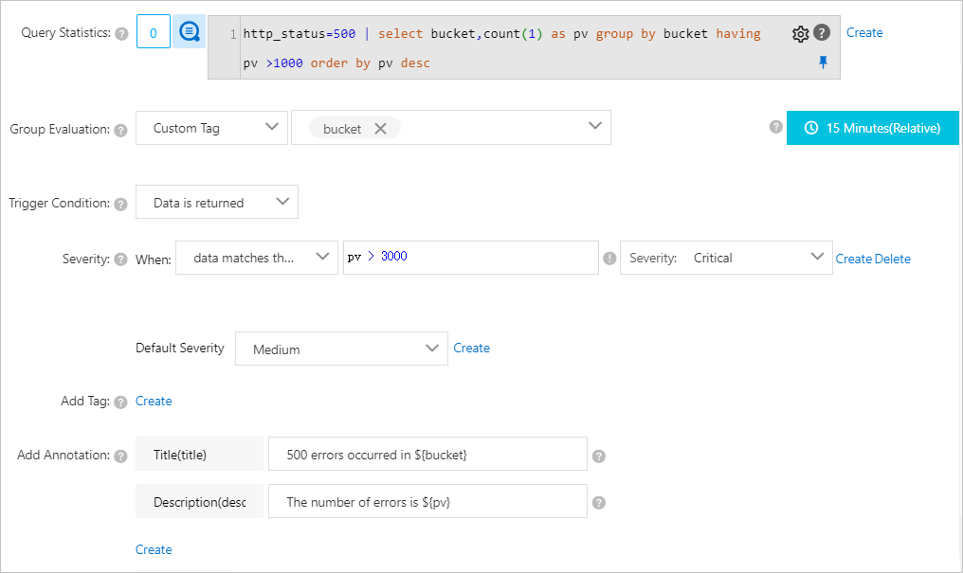This screenshot has height=573, width=963.
Task: Click help icon beside Add Annotation label
Action: [x=121, y=456]
